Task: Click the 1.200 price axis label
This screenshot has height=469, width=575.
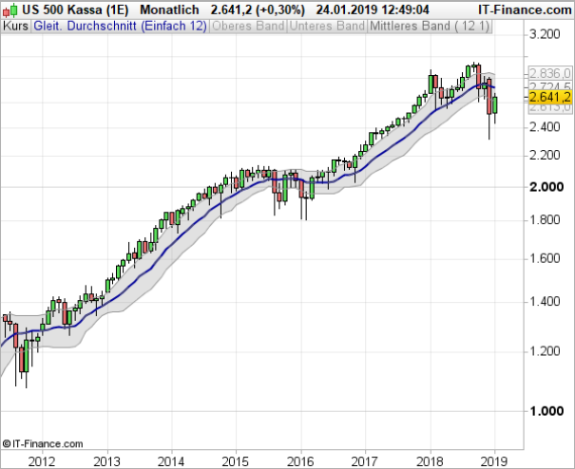Action: click(x=545, y=351)
